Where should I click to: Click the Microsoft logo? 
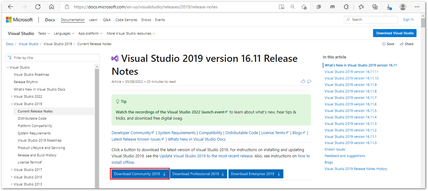tap(19, 20)
